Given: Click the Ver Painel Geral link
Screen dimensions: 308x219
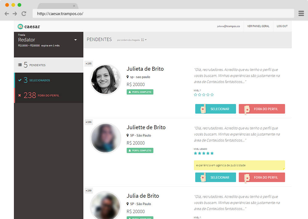Looking at the screenshot, I should coord(258,26).
